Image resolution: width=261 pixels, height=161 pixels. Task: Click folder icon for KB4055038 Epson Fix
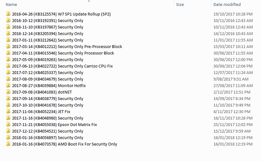(x=8, y=125)
